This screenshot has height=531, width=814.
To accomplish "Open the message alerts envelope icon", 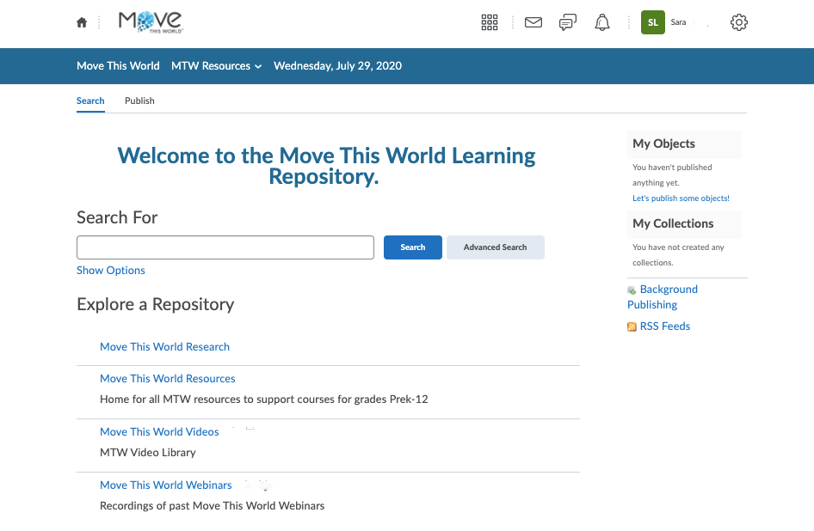I will [533, 22].
